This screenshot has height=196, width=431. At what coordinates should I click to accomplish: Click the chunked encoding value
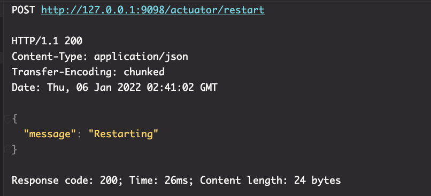tap(144, 72)
